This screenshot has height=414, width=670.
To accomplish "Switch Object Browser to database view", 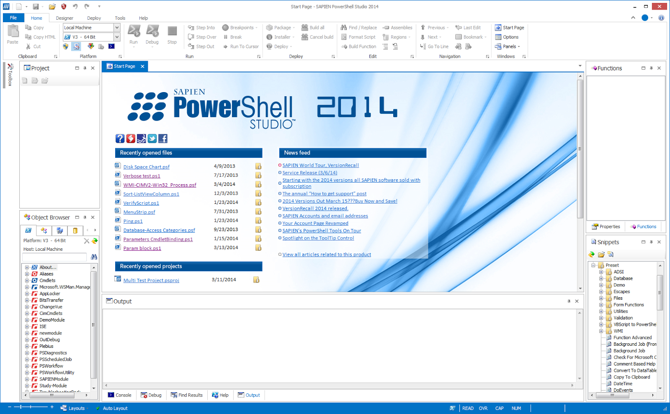I will pyautogui.click(x=75, y=230).
